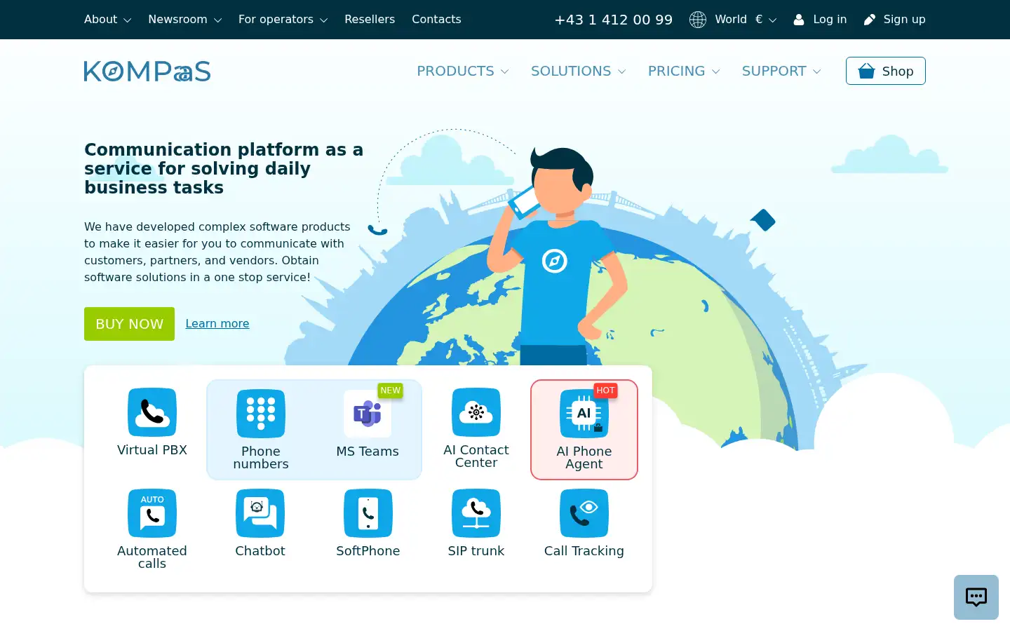Open the live chat widget icon
Viewport: 1010px width, 631px height.
pos(976,597)
